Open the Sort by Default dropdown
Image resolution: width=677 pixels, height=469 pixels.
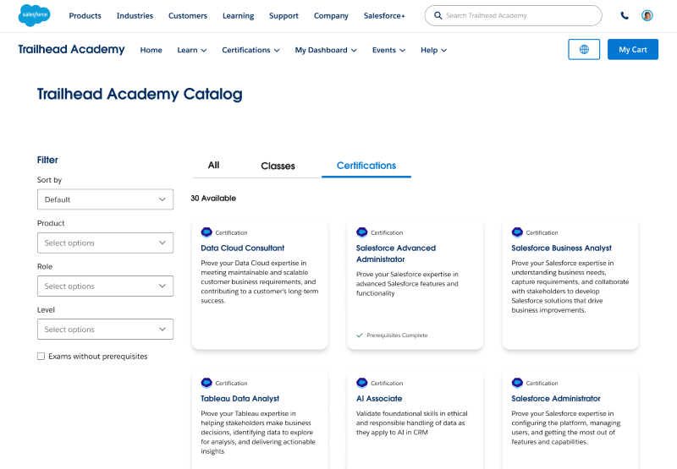[105, 199]
